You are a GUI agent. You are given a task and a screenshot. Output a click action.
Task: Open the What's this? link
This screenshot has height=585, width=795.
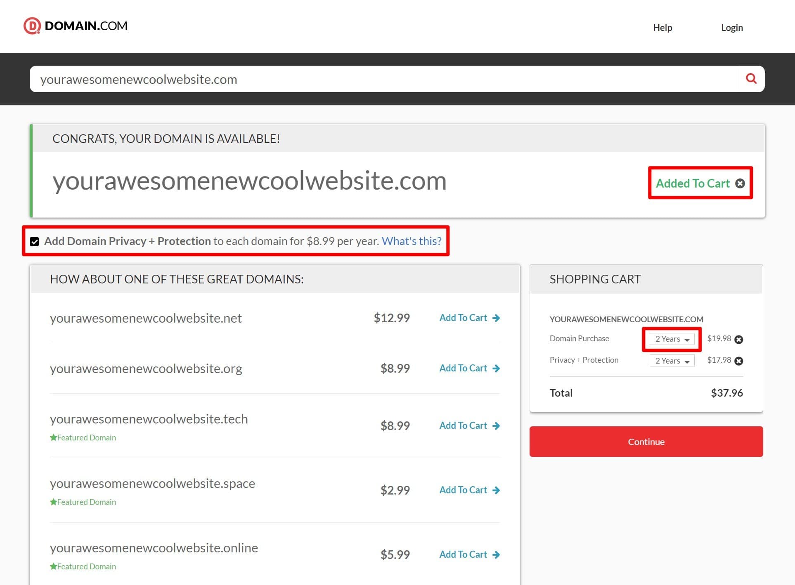(x=412, y=241)
